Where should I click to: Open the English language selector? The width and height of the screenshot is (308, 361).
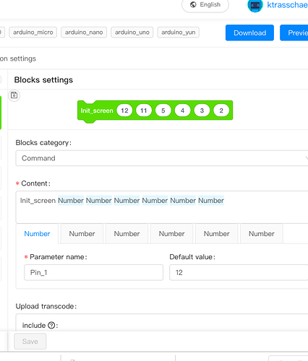click(205, 5)
